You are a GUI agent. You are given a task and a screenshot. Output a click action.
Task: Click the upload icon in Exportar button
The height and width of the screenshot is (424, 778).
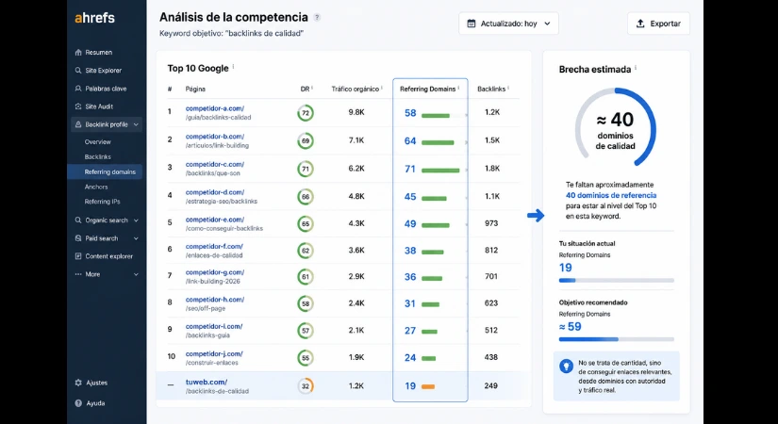640,24
